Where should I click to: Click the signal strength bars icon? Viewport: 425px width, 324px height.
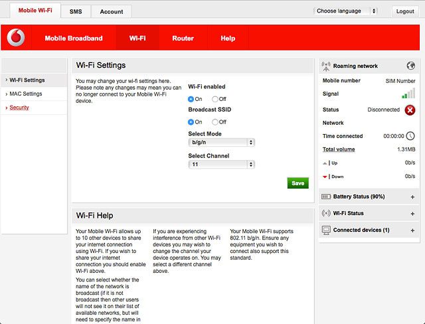click(408, 94)
